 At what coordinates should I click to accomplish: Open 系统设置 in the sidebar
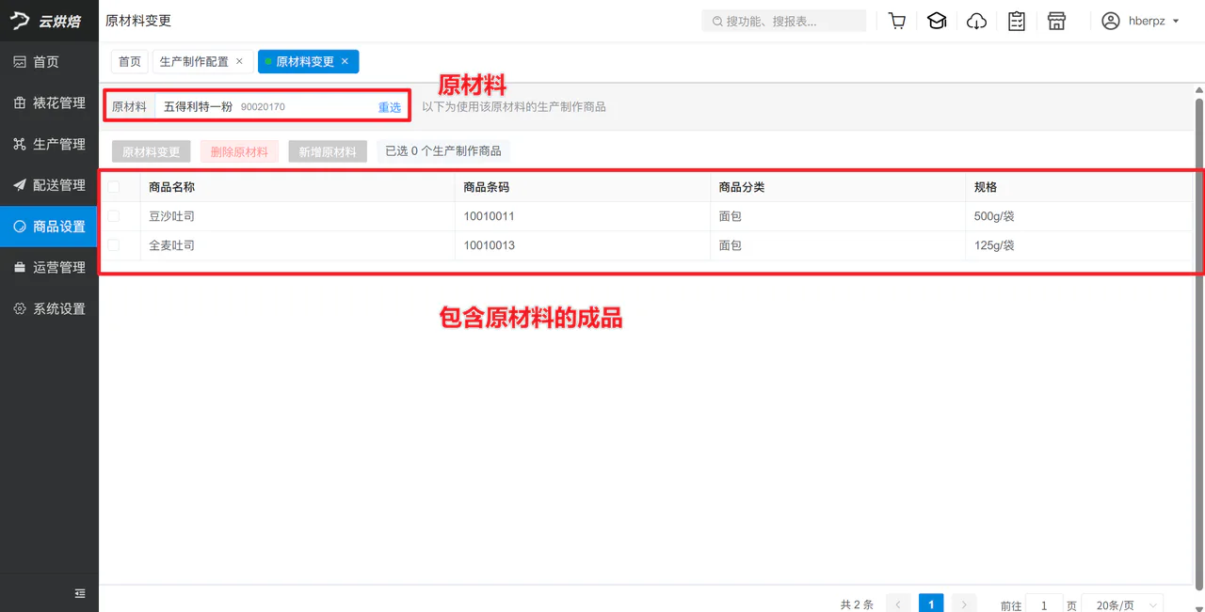coord(49,308)
